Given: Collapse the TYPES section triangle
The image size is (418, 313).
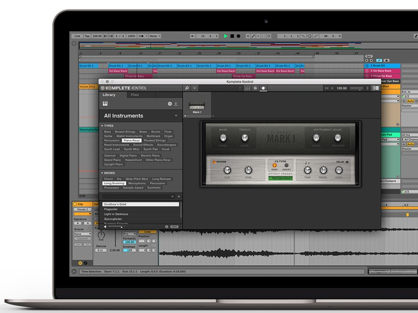Looking at the screenshot, I should [102, 126].
